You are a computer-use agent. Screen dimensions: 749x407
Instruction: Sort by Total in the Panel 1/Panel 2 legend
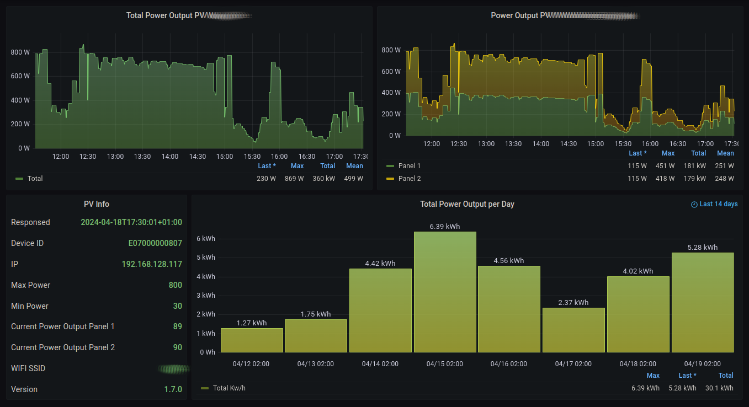click(698, 153)
